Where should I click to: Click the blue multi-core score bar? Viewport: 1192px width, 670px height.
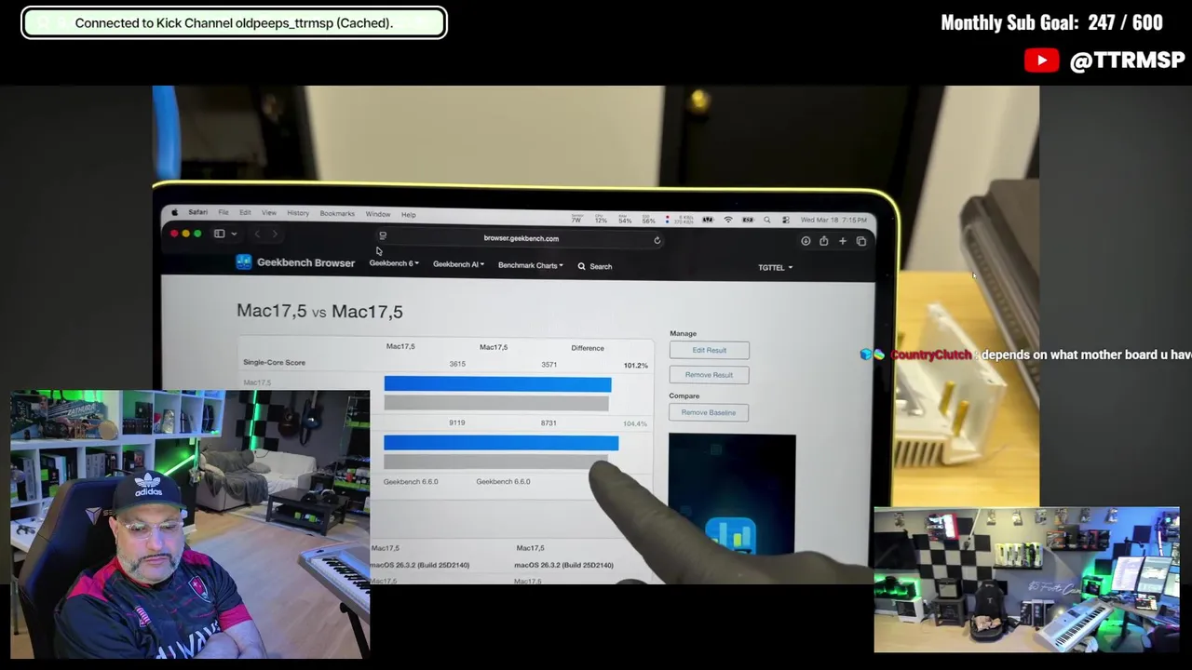(500, 443)
